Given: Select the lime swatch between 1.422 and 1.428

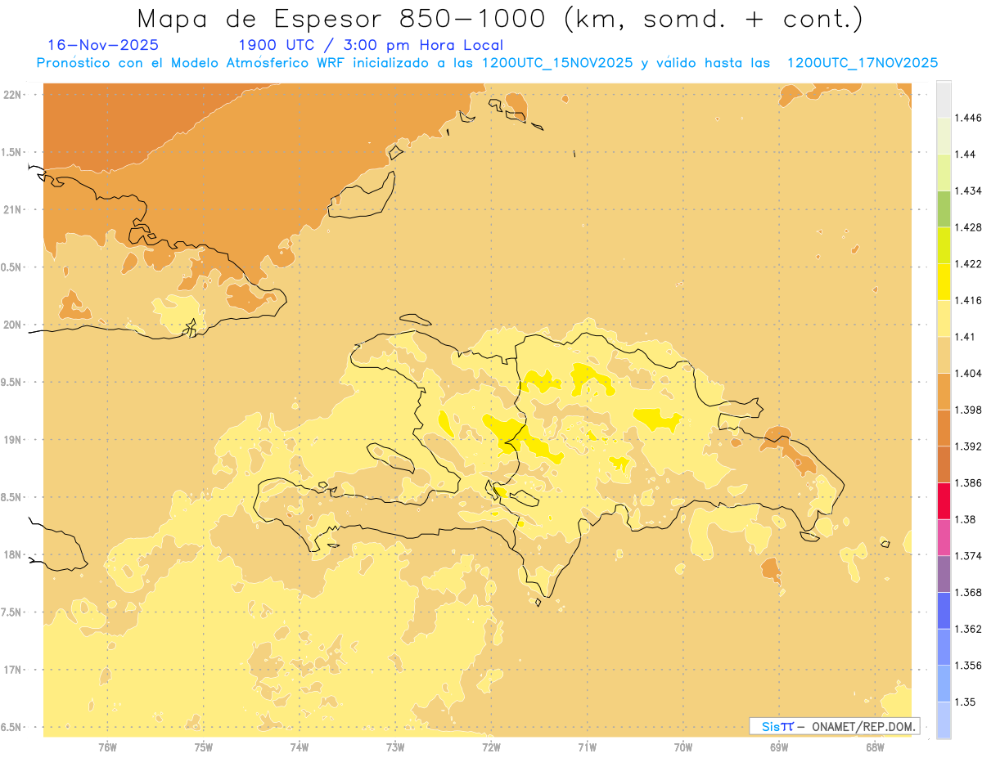Looking at the screenshot, I should (944, 245).
